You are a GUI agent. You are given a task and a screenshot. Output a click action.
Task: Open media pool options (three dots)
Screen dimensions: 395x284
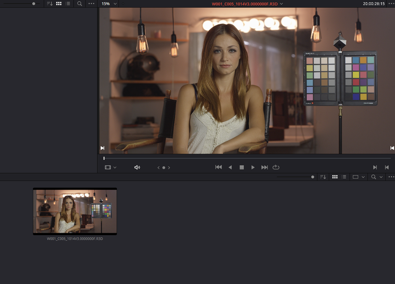click(391, 177)
